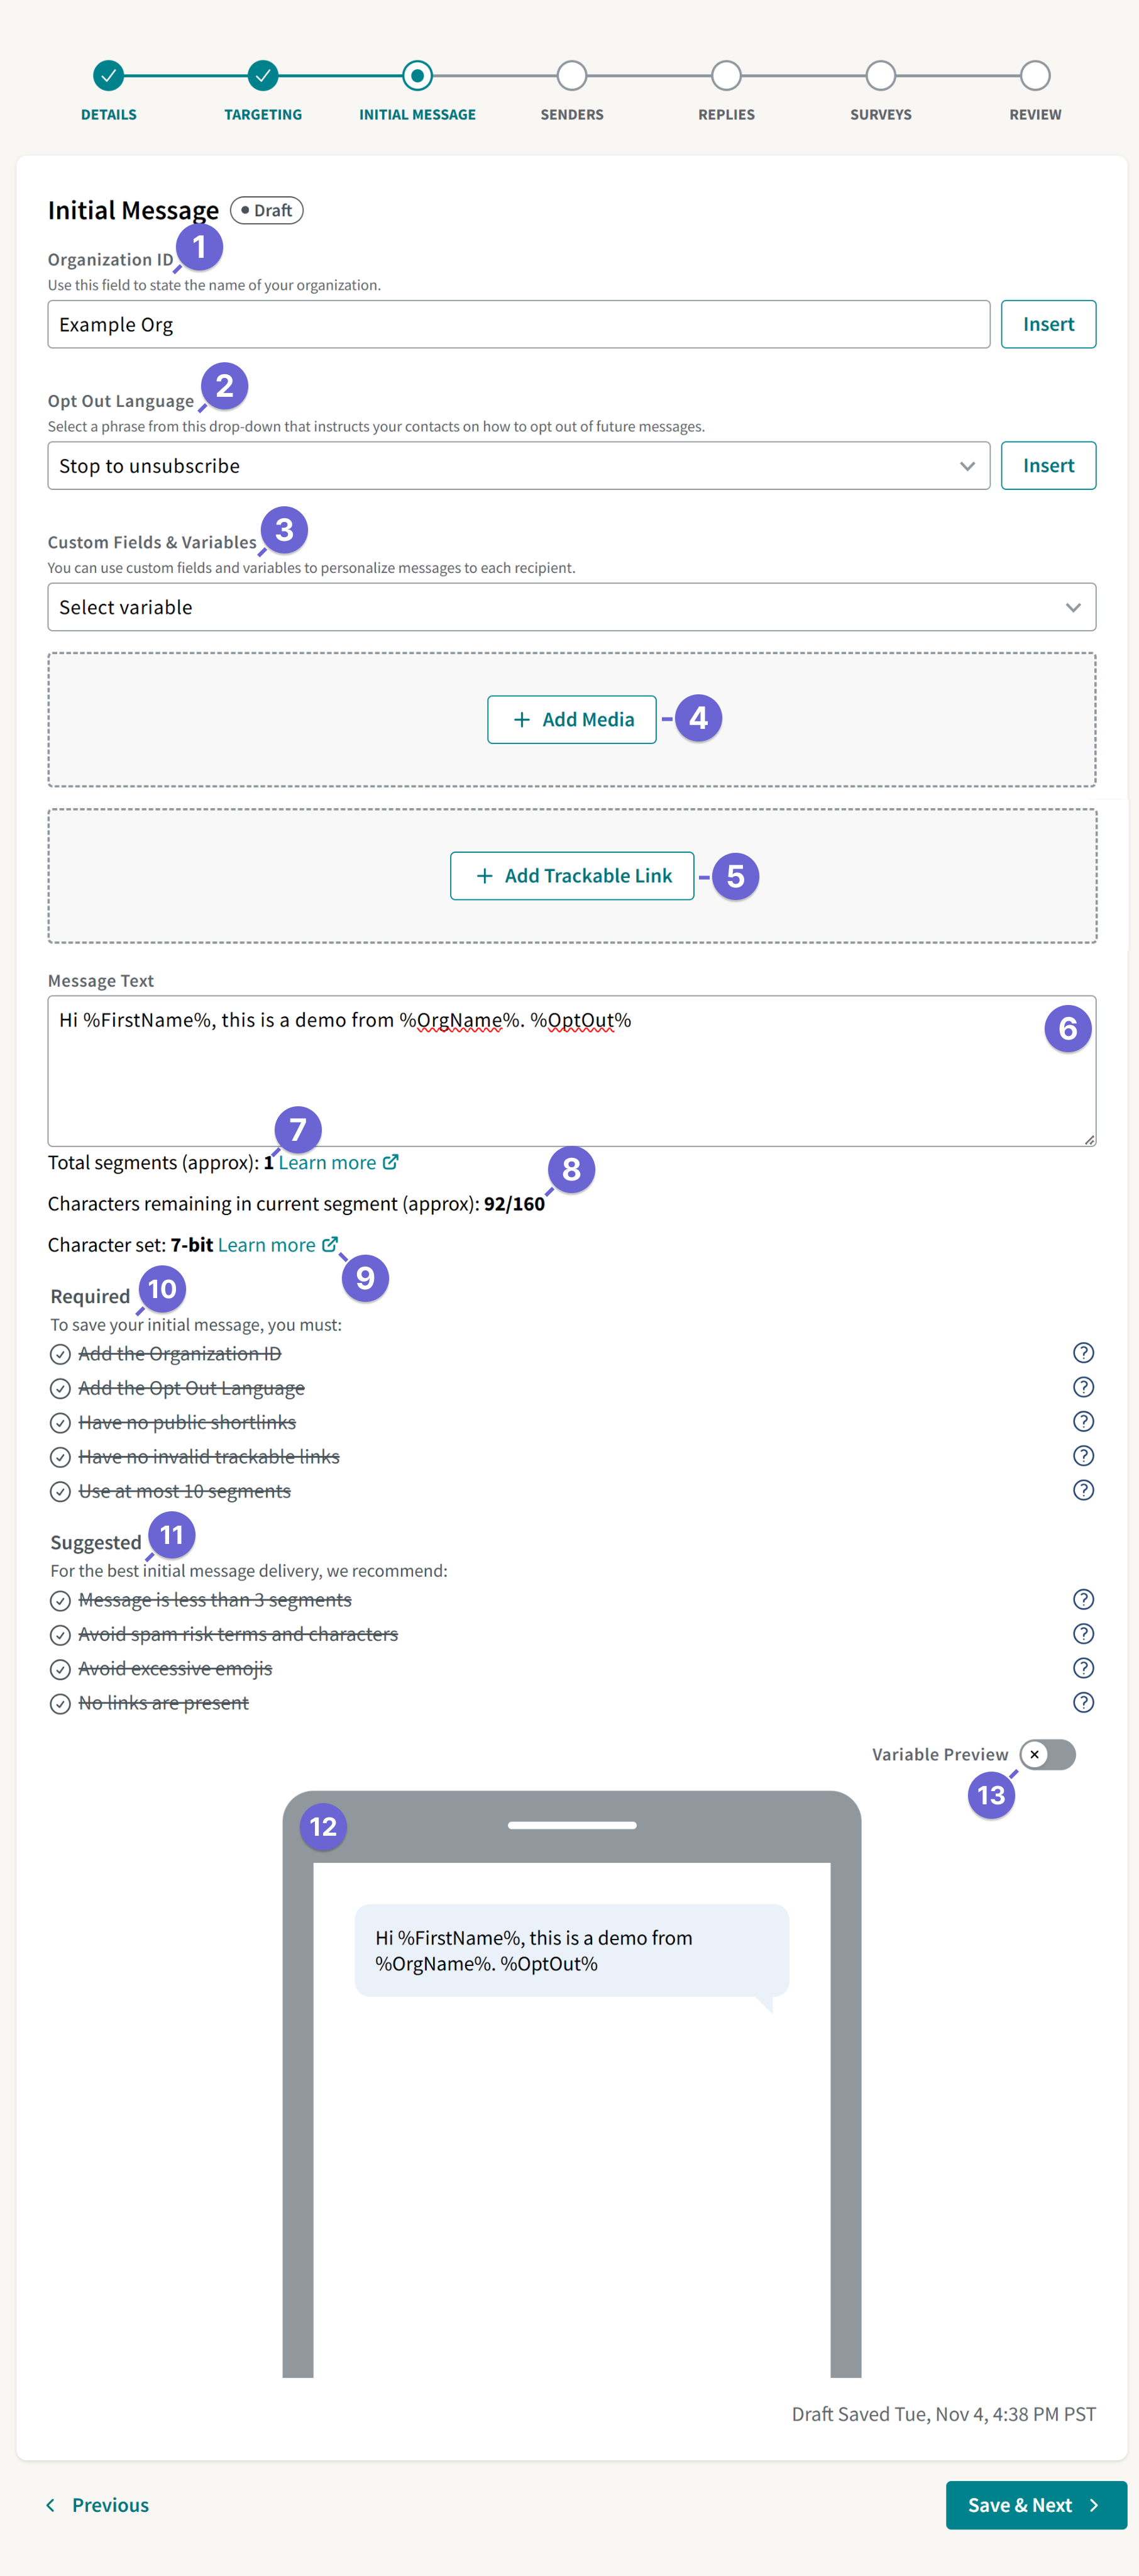The width and height of the screenshot is (1139, 2576).
Task: Click Insert next to Organization ID field
Action: (1047, 323)
